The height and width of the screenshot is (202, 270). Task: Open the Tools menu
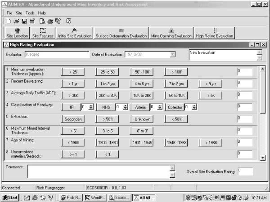click(x=30, y=13)
